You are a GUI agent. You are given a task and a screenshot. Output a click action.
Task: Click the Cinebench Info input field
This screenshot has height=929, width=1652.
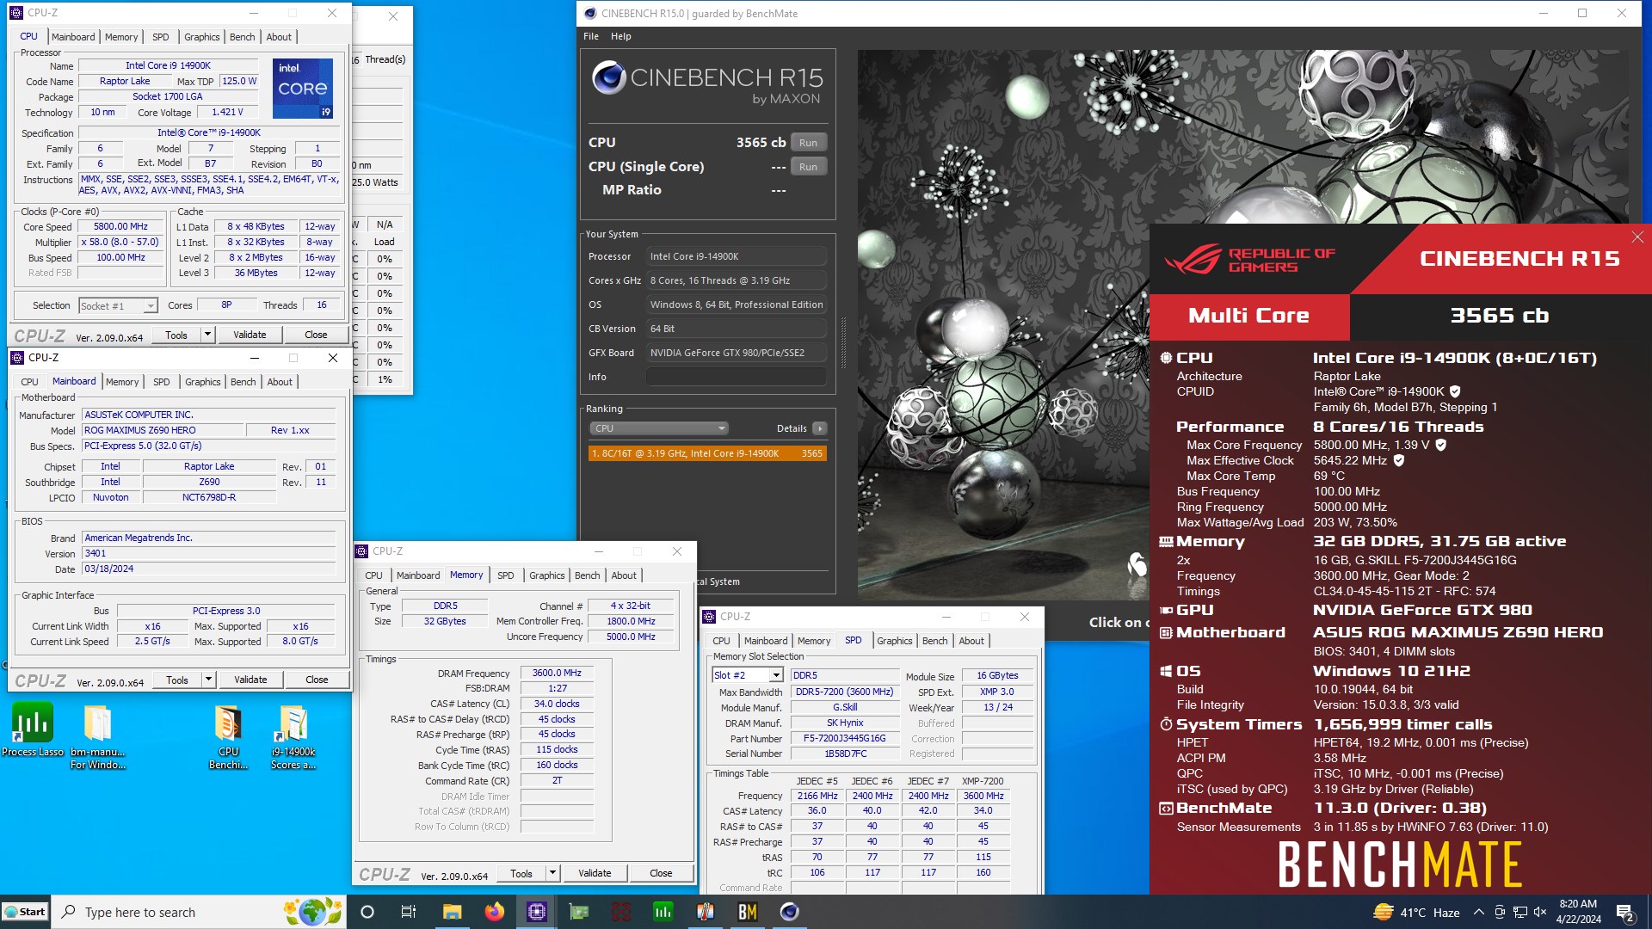(x=737, y=377)
